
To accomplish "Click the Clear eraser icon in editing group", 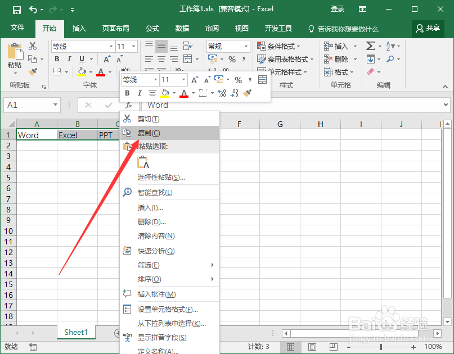I will pyautogui.click(x=371, y=72).
